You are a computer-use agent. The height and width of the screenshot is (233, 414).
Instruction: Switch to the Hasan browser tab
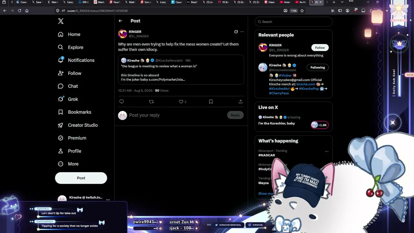tap(270, 2)
